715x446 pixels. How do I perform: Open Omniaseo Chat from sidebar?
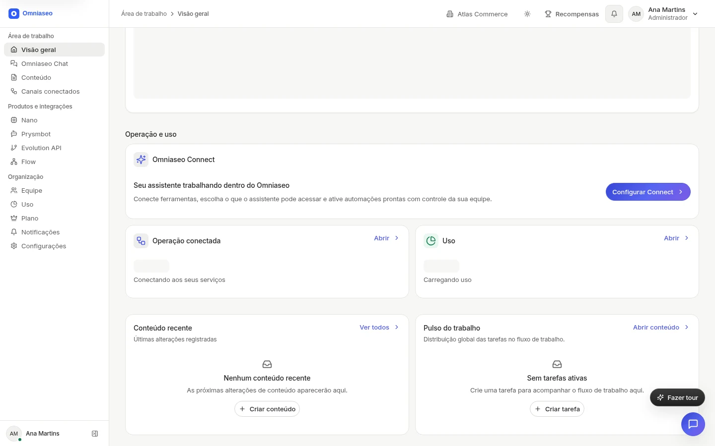click(x=55, y=63)
